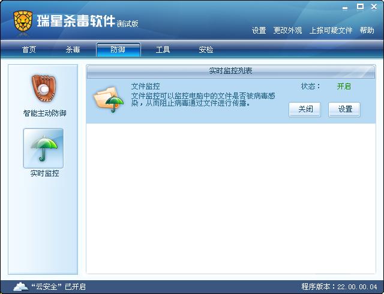Open file monitoring 设置 button

click(x=344, y=109)
